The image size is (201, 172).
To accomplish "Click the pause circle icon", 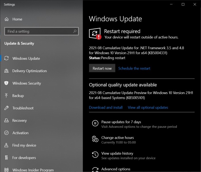I will pos(95,123).
